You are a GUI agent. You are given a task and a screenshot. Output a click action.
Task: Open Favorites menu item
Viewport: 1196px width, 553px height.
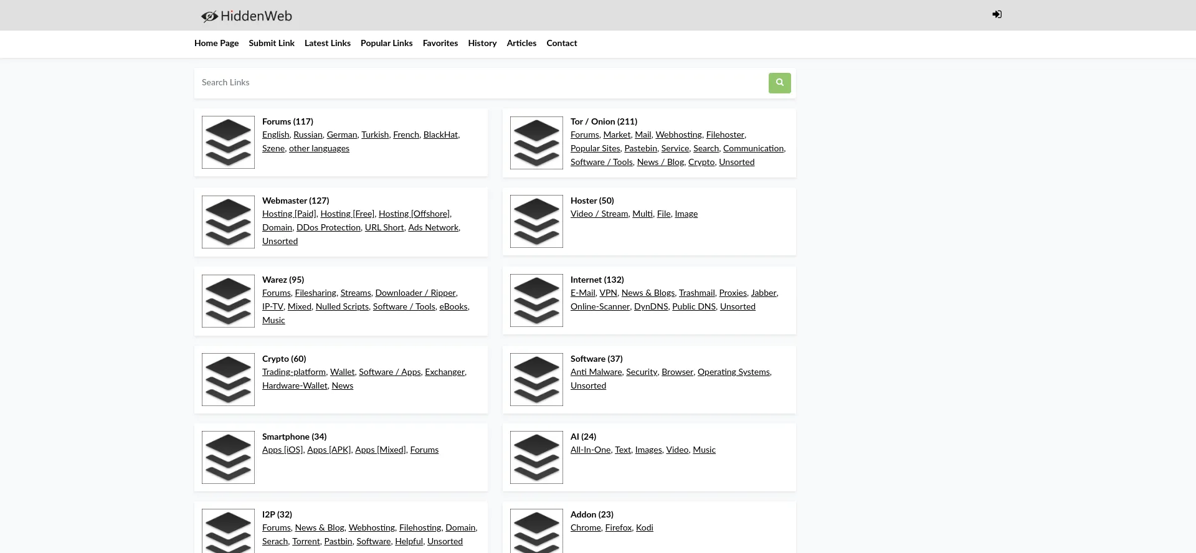440,44
